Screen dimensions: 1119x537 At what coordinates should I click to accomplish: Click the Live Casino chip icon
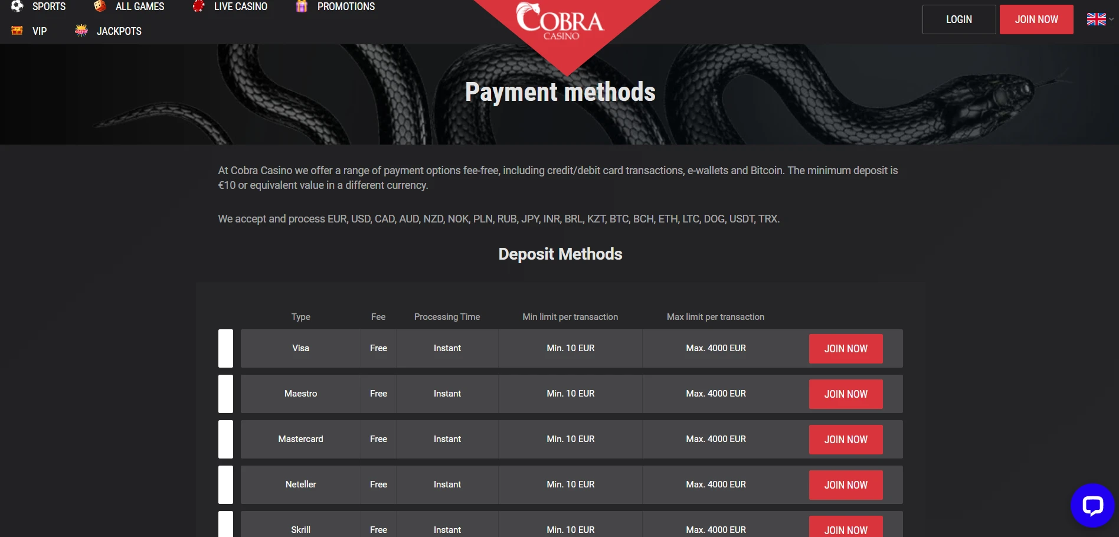tap(199, 6)
